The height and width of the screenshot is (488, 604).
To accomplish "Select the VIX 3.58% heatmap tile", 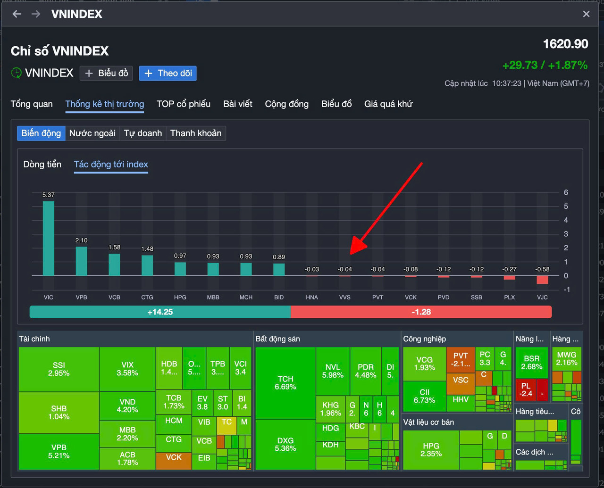I will [x=127, y=369].
